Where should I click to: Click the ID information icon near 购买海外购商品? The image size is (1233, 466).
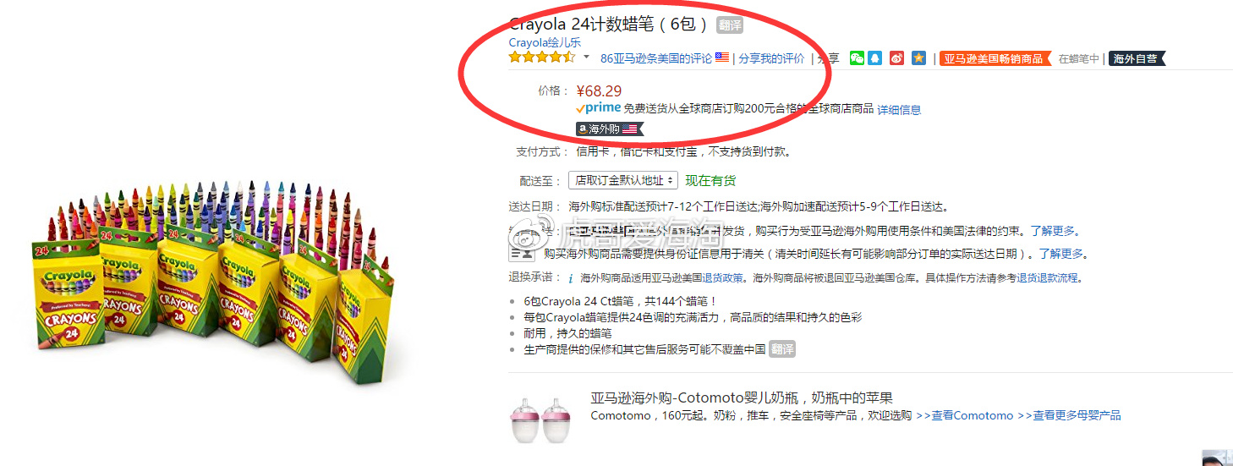[x=521, y=253]
